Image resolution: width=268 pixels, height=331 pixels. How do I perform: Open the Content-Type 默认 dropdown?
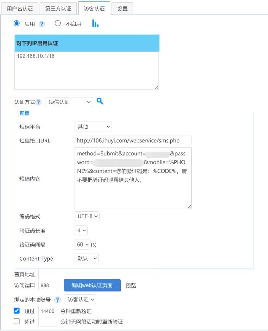point(86,258)
